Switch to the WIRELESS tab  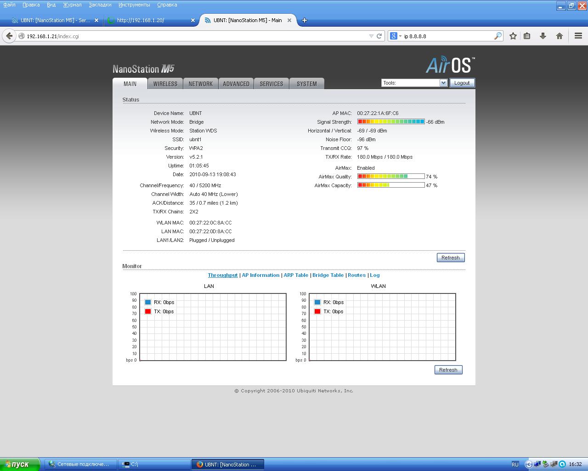tap(165, 84)
